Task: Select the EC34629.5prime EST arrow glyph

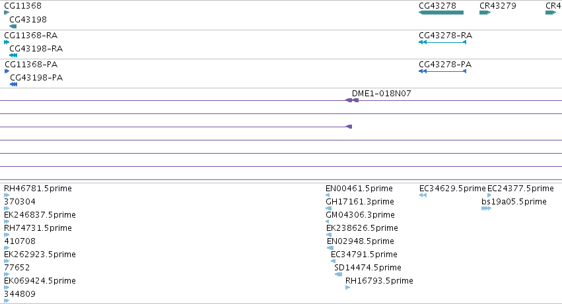Action: click(423, 195)
